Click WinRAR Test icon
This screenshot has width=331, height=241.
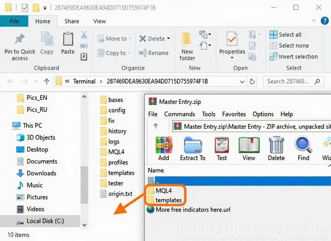pos(222,145)
